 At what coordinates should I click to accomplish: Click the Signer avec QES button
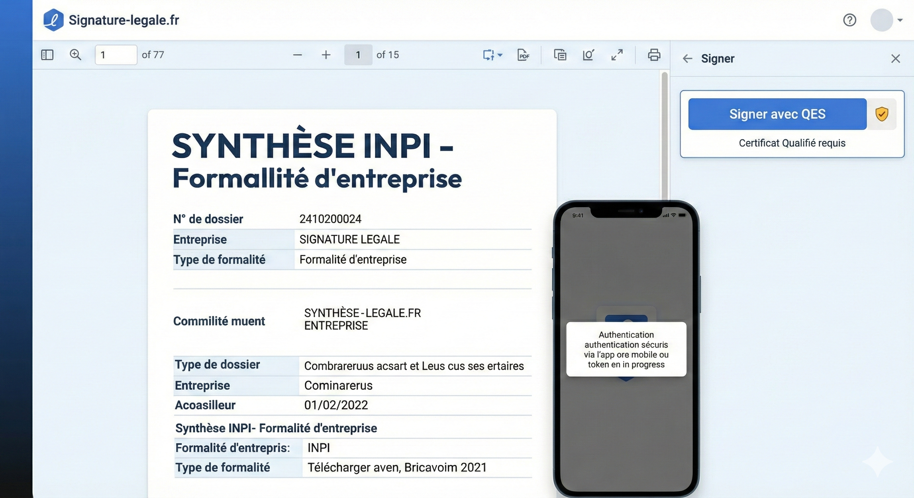tap(777, 113)
